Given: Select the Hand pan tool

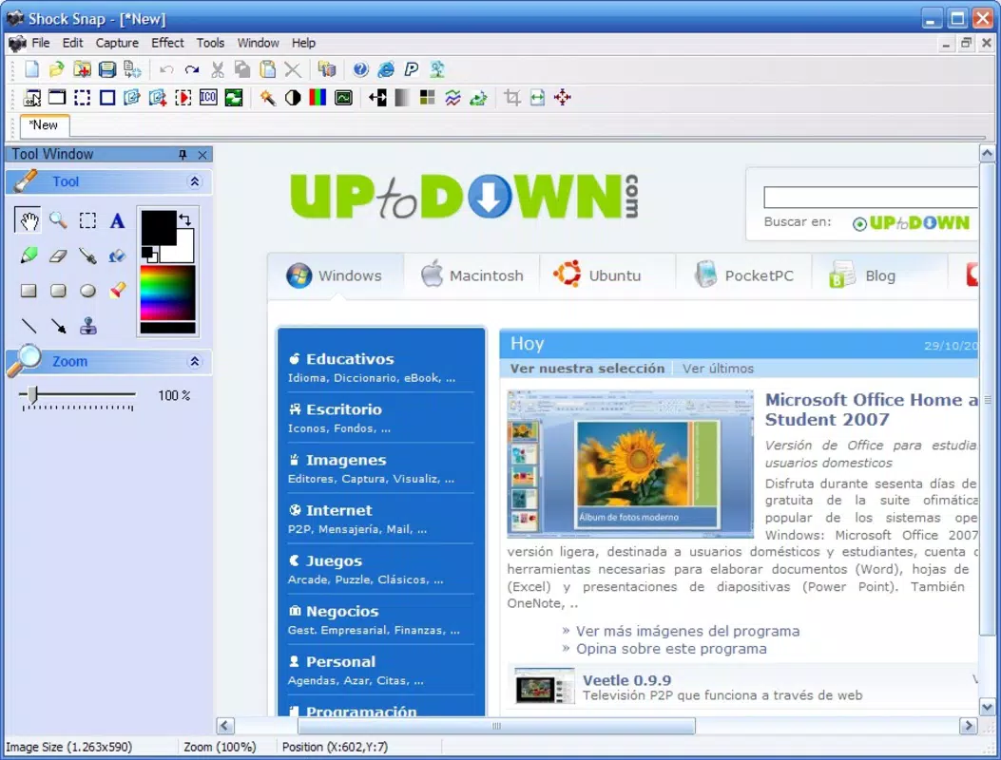Looking at the screenshot, I should (29, 220).
